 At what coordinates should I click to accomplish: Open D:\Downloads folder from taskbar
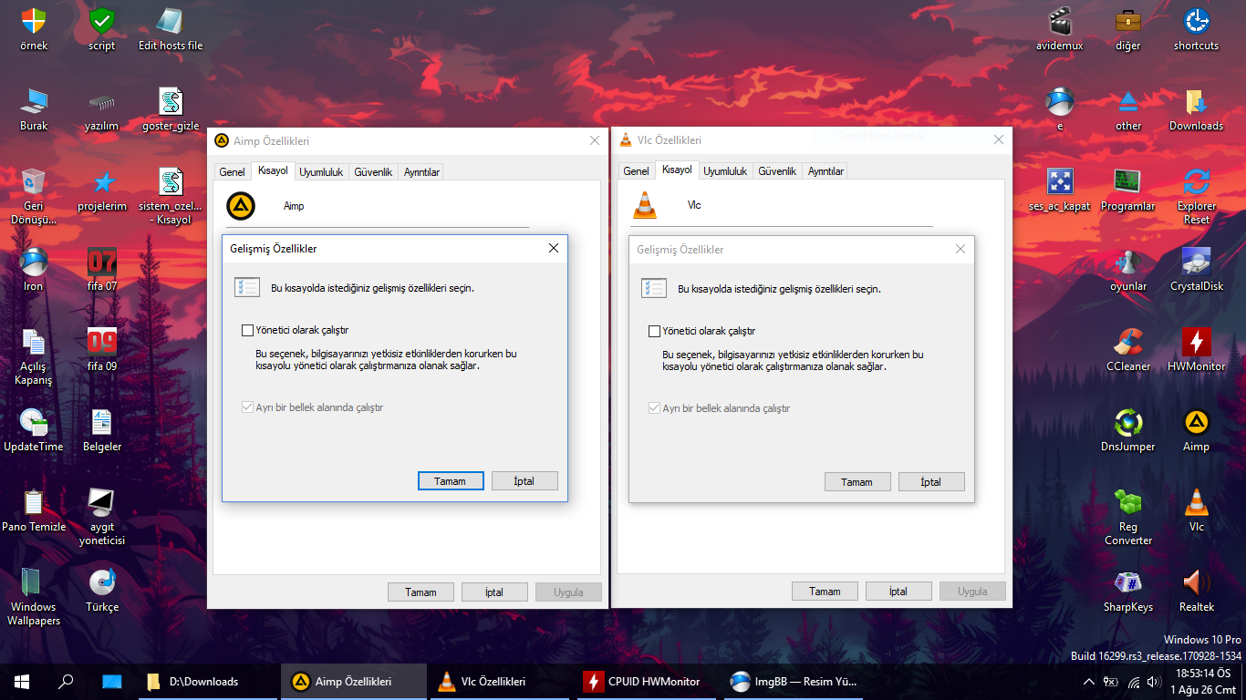tap(207, 681)
